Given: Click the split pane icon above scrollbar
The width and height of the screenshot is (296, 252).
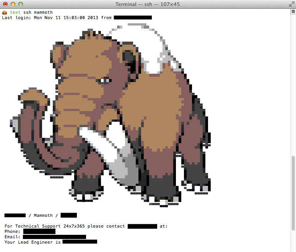Looking at the screenshot, I should (x=293, y=12).
